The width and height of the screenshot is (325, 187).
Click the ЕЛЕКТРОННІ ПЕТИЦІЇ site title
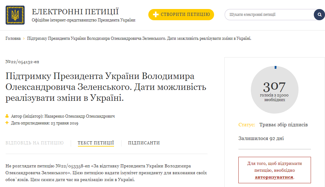click(75, 12)
